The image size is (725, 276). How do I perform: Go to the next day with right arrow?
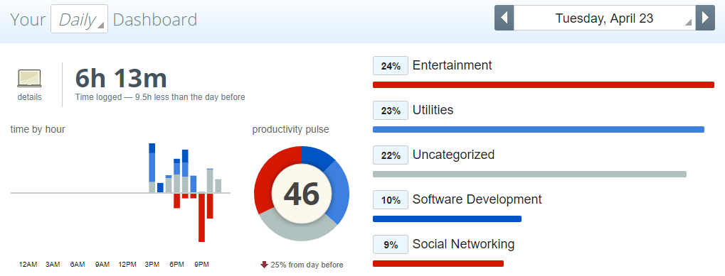click(705, 18)
